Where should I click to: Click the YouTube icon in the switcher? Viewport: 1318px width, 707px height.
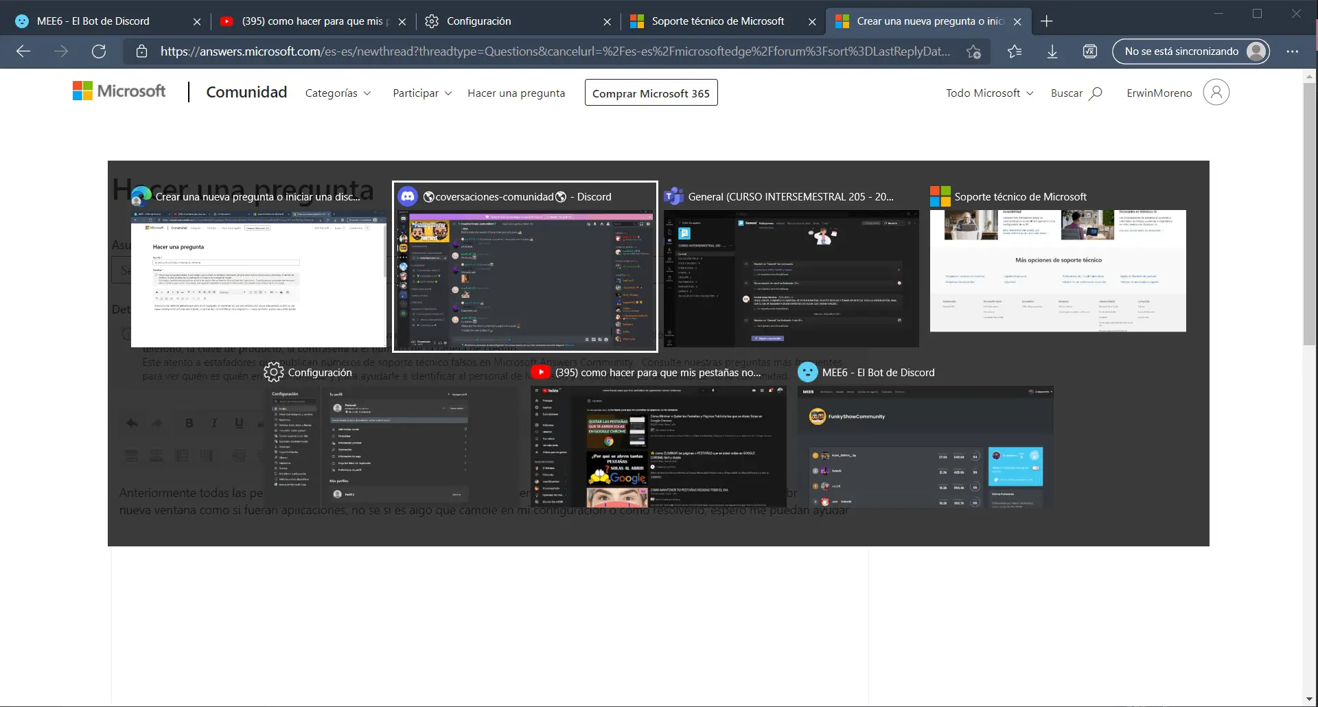pyautogui.click(x=541, y=372)
